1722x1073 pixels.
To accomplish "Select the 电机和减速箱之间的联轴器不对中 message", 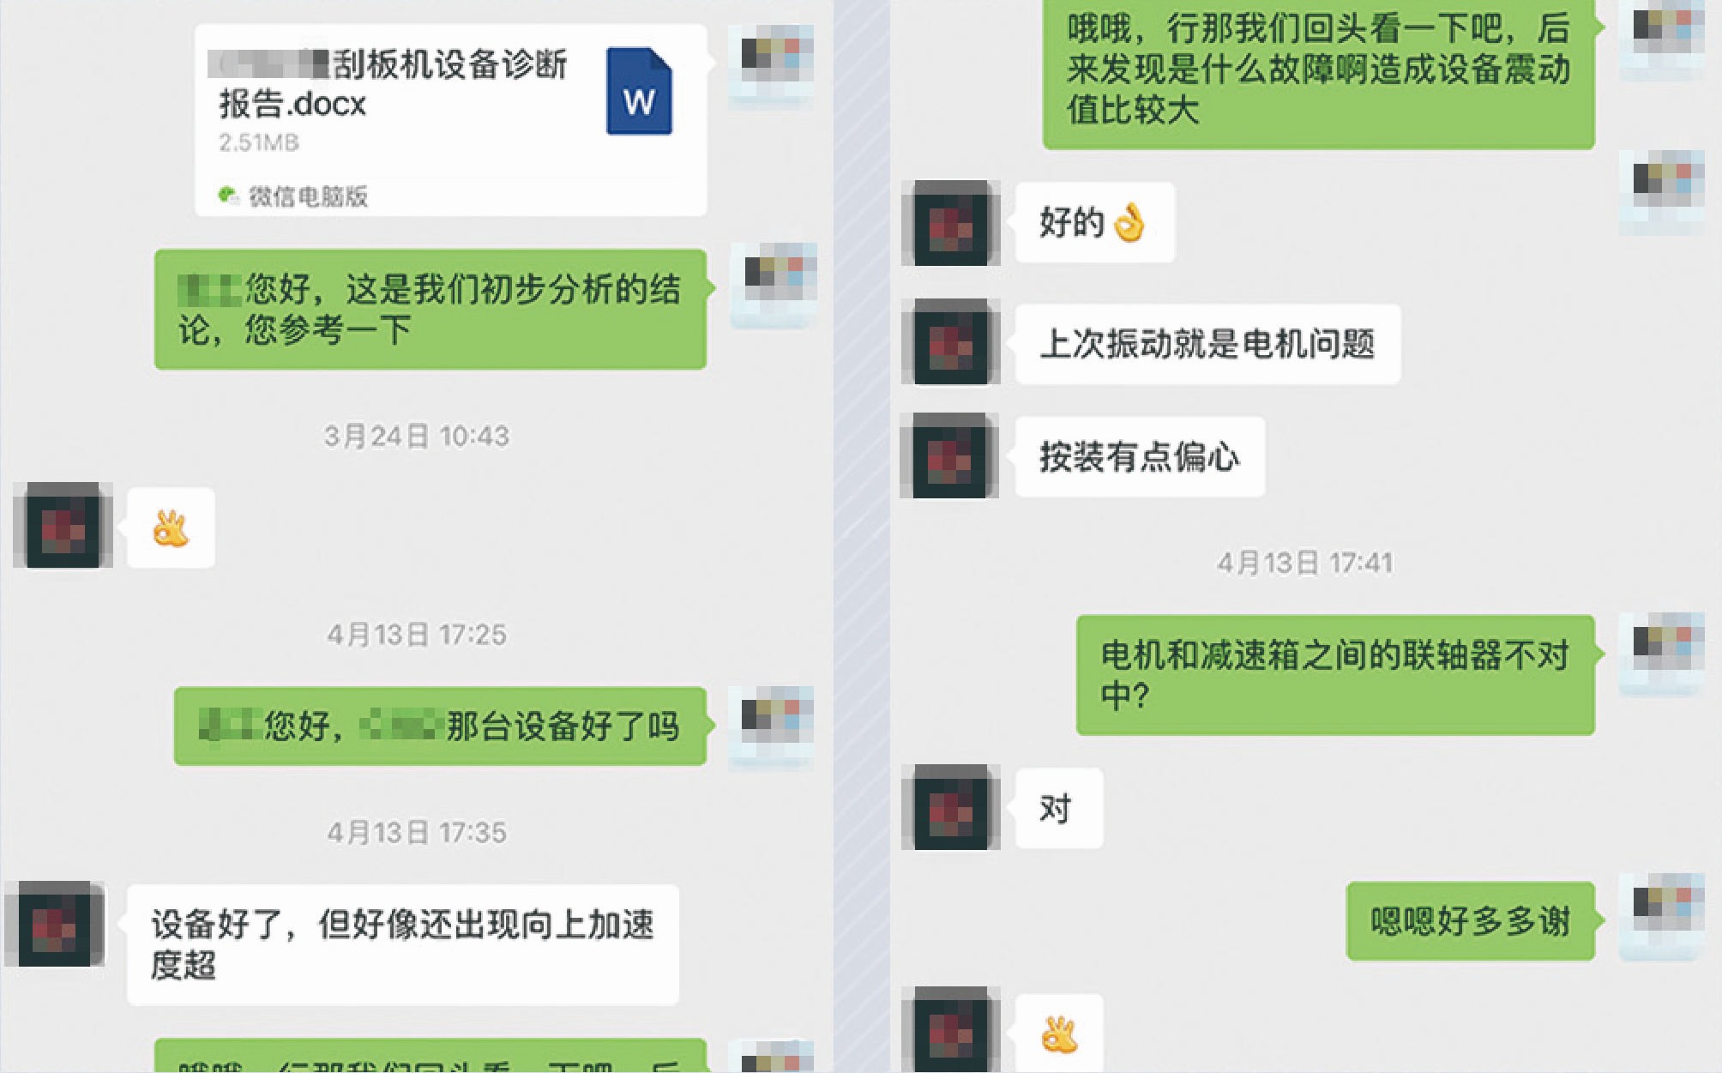I will (1335, 675).
